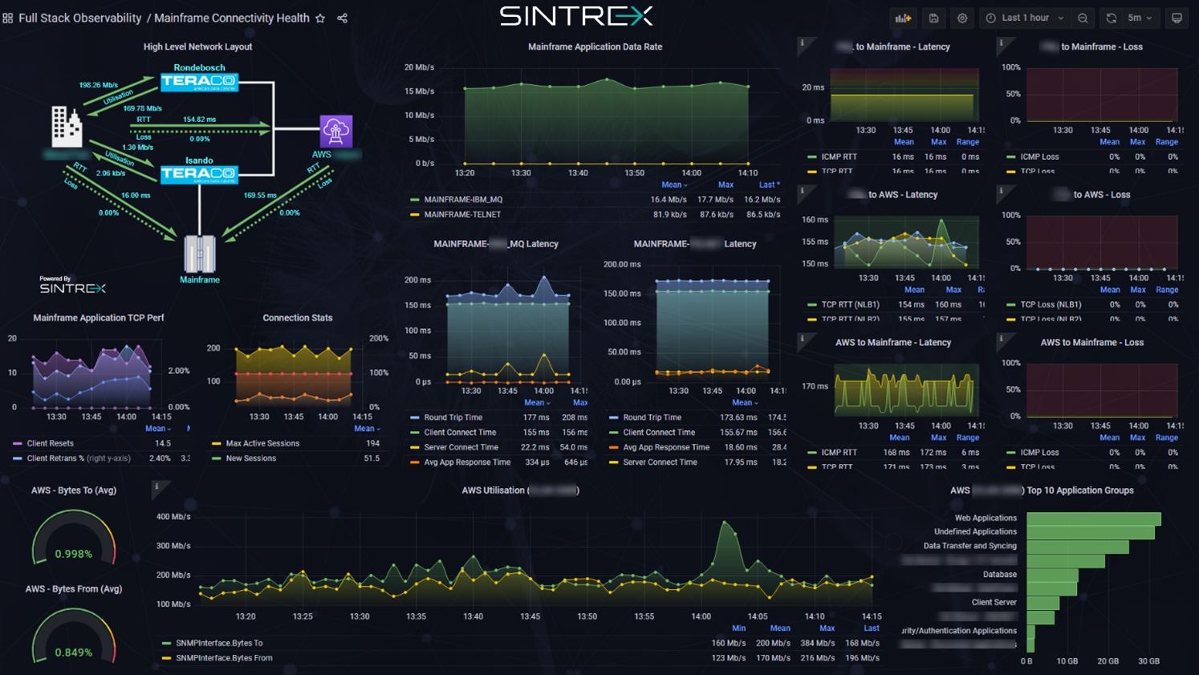Click info icon on AWS to Mainframe - Loss panel
Screen dimensions: 1199x675
[1001, 339]
